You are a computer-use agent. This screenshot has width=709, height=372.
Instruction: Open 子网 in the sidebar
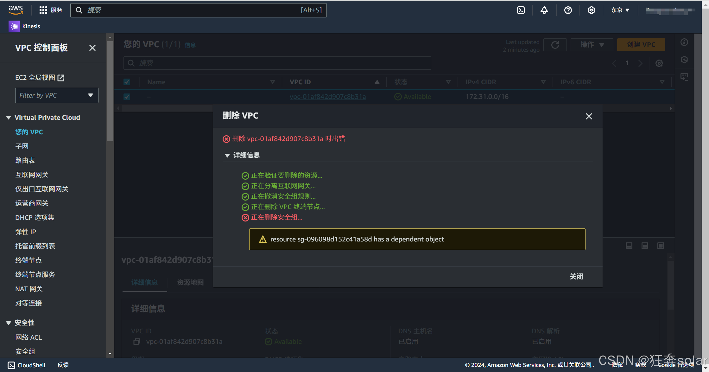point(22,146)
